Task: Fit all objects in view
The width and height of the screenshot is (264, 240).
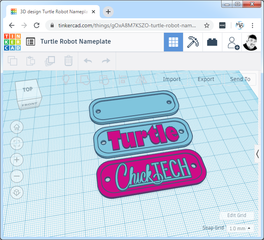Action: coord(17,143)
